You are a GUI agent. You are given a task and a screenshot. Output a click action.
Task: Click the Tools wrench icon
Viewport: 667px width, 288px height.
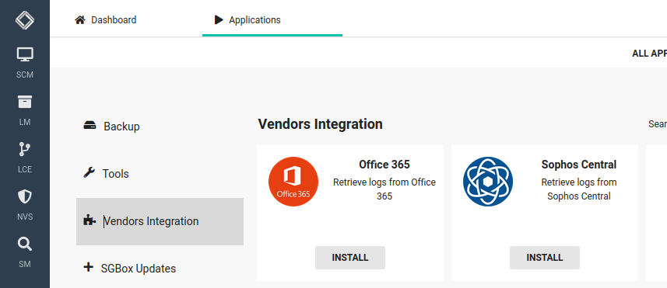pyautogui.click(x=89, y=172)
